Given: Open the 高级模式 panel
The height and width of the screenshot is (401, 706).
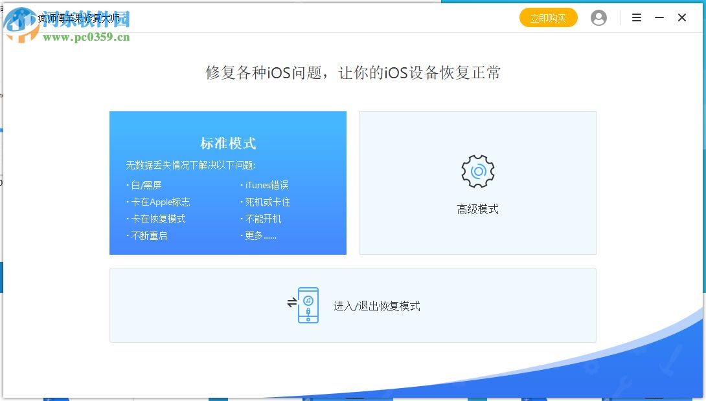Looking at the screenshot, I should pos(477,183).
